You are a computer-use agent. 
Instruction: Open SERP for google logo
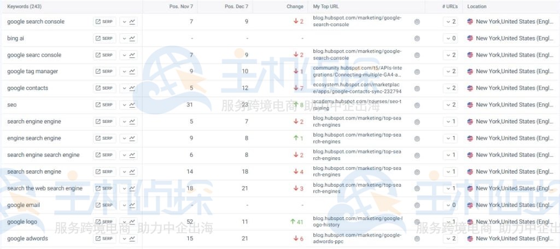coord(104,222)
